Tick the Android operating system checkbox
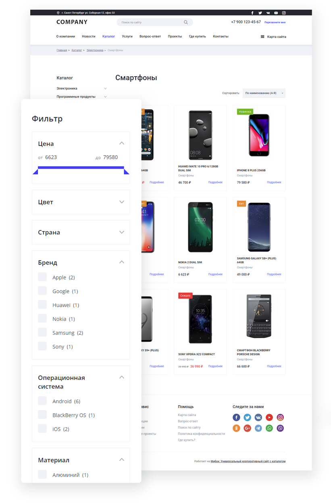The image size is (331, 504). [42, 401]
